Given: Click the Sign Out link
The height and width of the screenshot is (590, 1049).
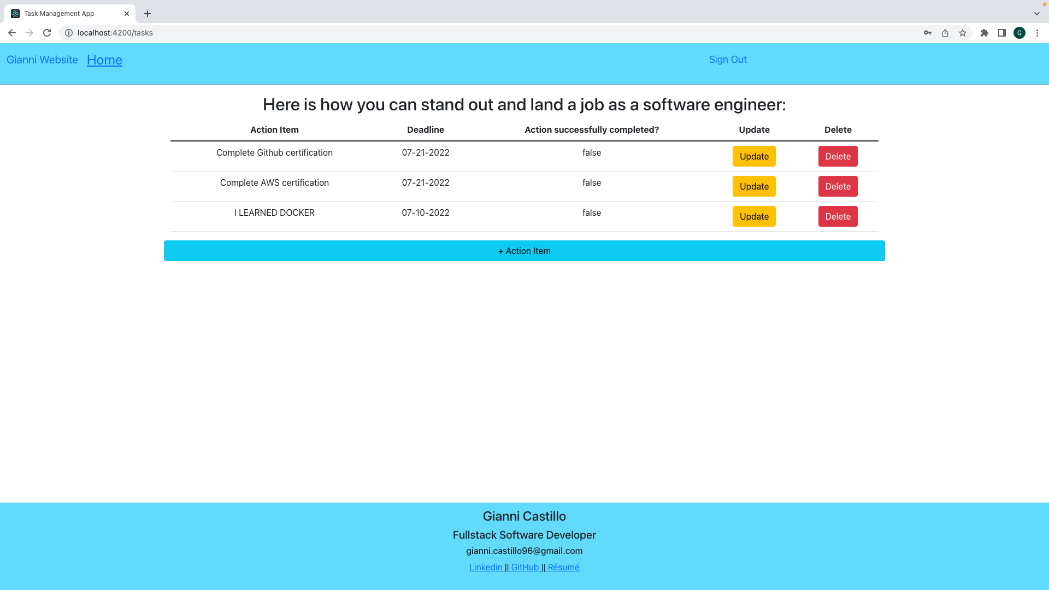Looking at the screenshot, I should click(727, 60).
